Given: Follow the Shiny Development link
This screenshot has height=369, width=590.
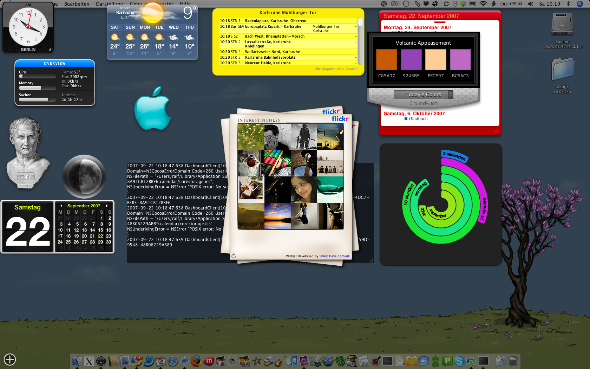Looking at the screenshot, I should click(334, 256).
